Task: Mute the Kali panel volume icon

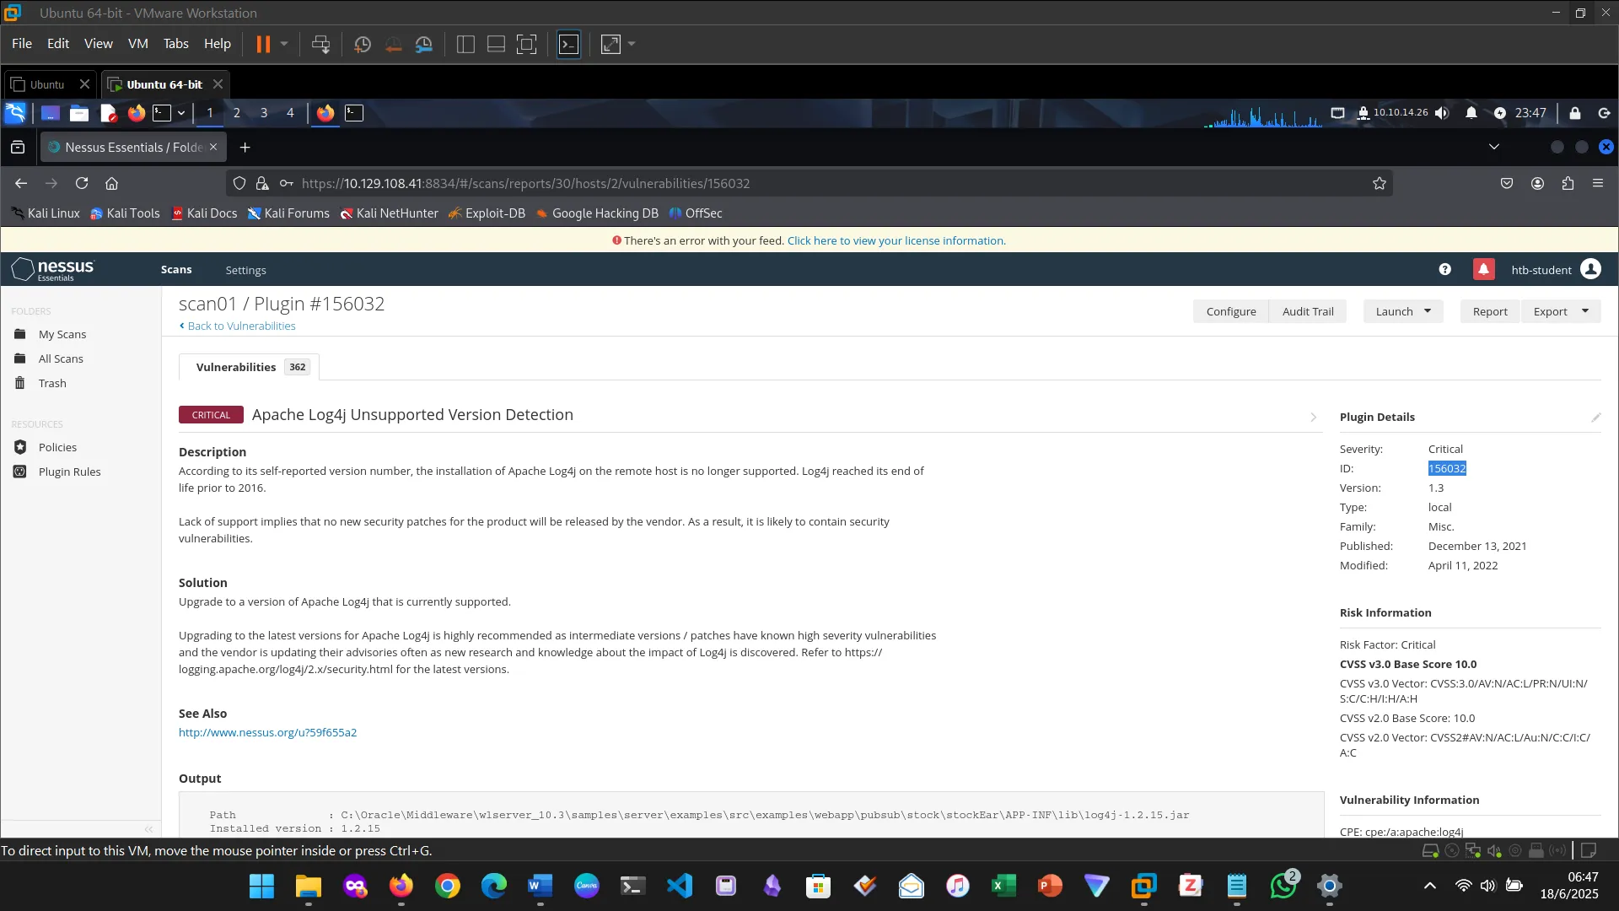Action: pos(1442,113)
